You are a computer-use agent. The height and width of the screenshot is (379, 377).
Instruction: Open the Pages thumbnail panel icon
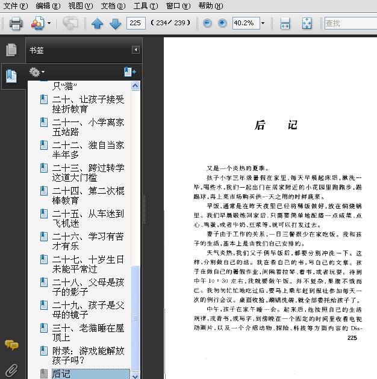11,50
